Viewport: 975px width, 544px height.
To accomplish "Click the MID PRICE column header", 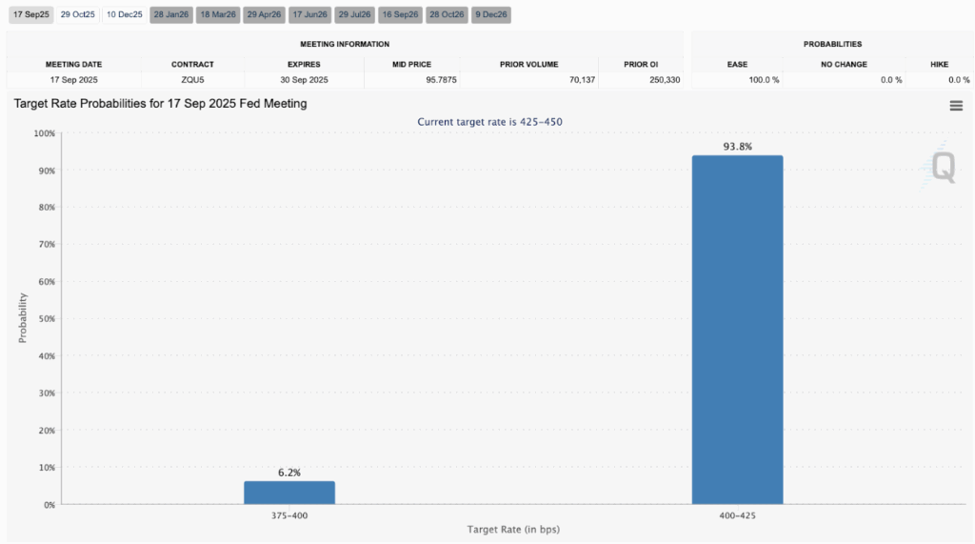I will 411,64.
